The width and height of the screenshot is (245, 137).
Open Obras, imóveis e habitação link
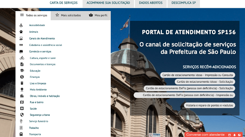[x=45, y=96]
